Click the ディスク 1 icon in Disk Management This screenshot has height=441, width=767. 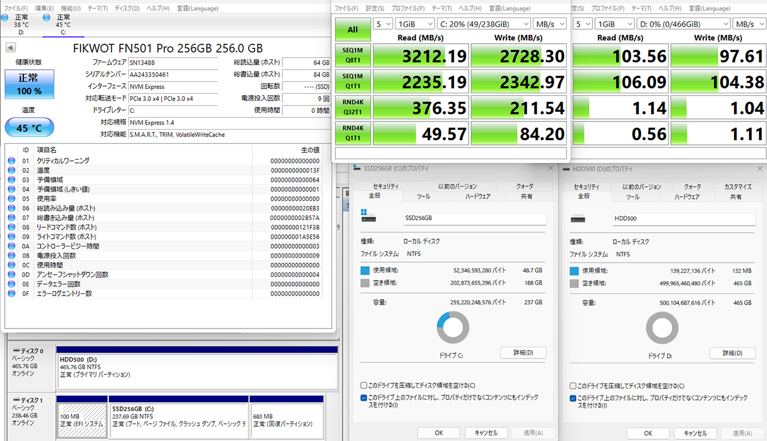pos(15,400)
